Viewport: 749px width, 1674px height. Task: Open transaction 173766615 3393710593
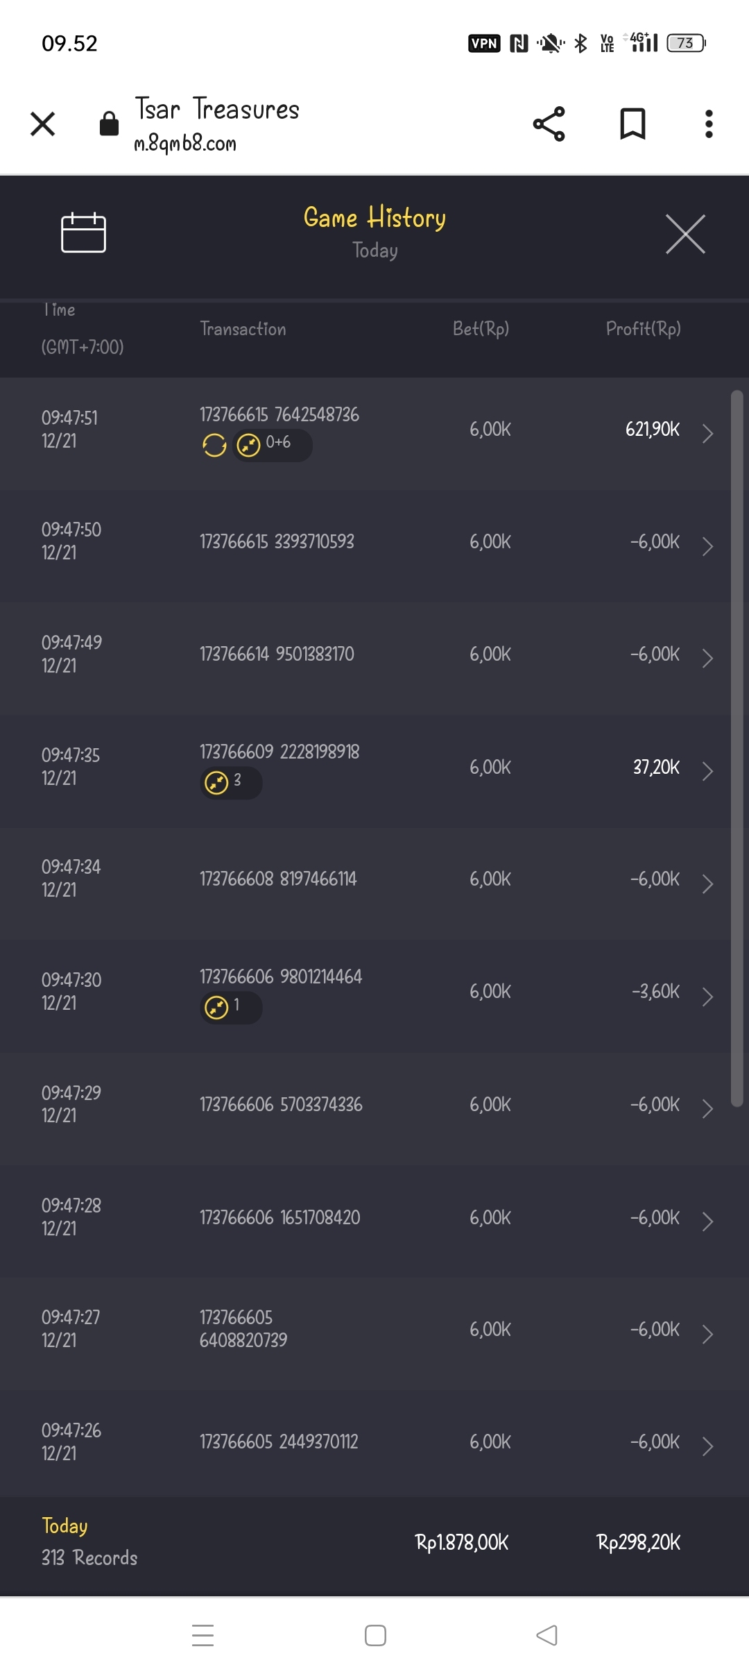[277, 541]
